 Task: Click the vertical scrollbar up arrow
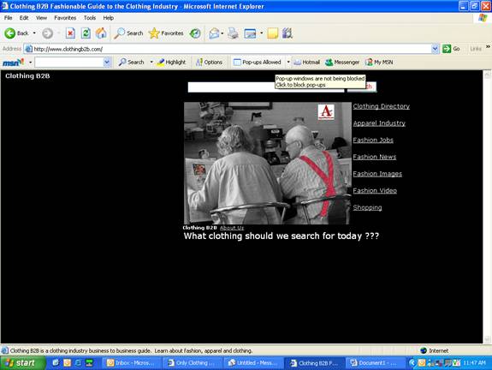487,75
